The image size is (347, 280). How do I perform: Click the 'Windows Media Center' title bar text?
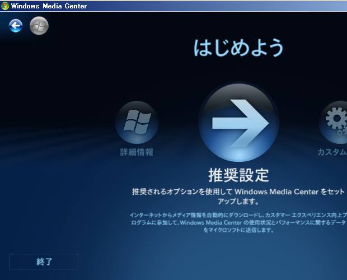(x=49, y=6)
